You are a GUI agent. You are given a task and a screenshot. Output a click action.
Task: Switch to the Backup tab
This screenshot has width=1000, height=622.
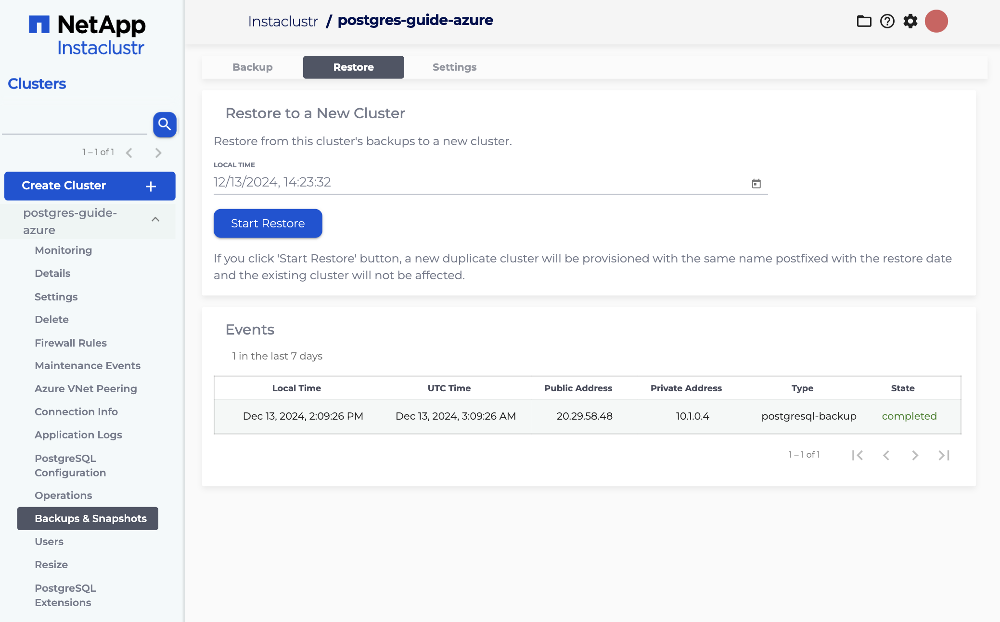pyautogui.click(x=252, y=67)
